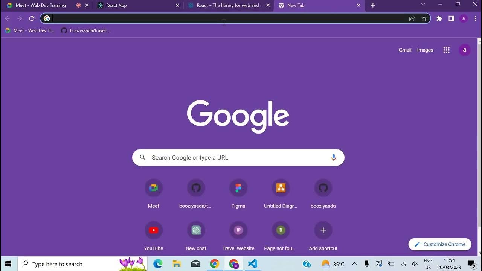Screen dimensions: 482x271
Task: Open the battery status icon
Action: [x=391, y=264]
